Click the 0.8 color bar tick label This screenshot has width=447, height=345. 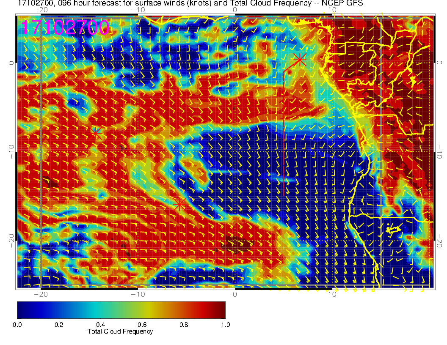[184, 325]
